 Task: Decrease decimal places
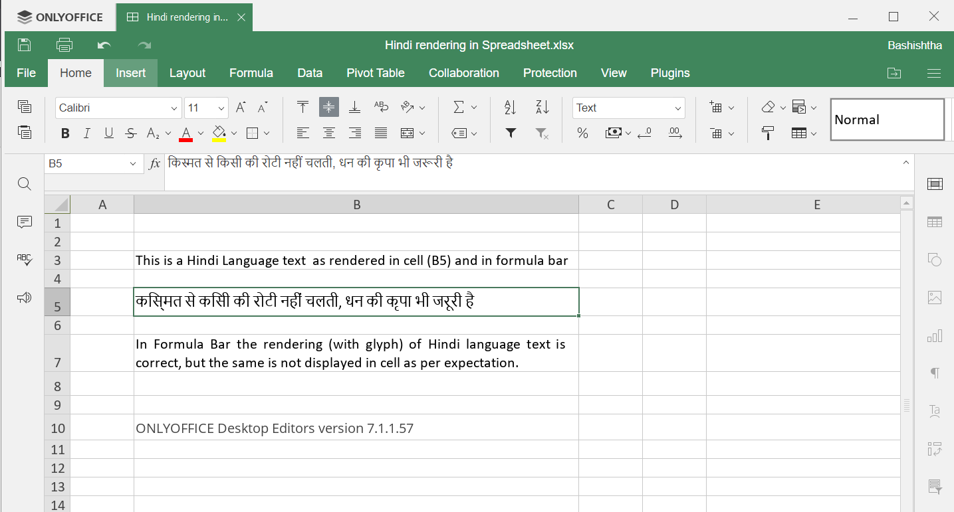644,133
